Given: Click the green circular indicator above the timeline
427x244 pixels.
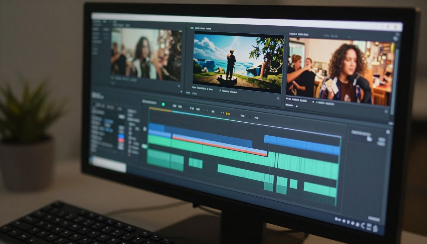Looking at the screenshot, I should coord(163,104).
